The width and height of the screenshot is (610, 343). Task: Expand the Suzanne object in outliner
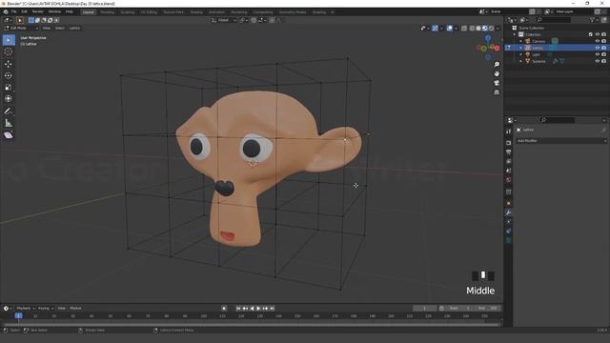521,61
